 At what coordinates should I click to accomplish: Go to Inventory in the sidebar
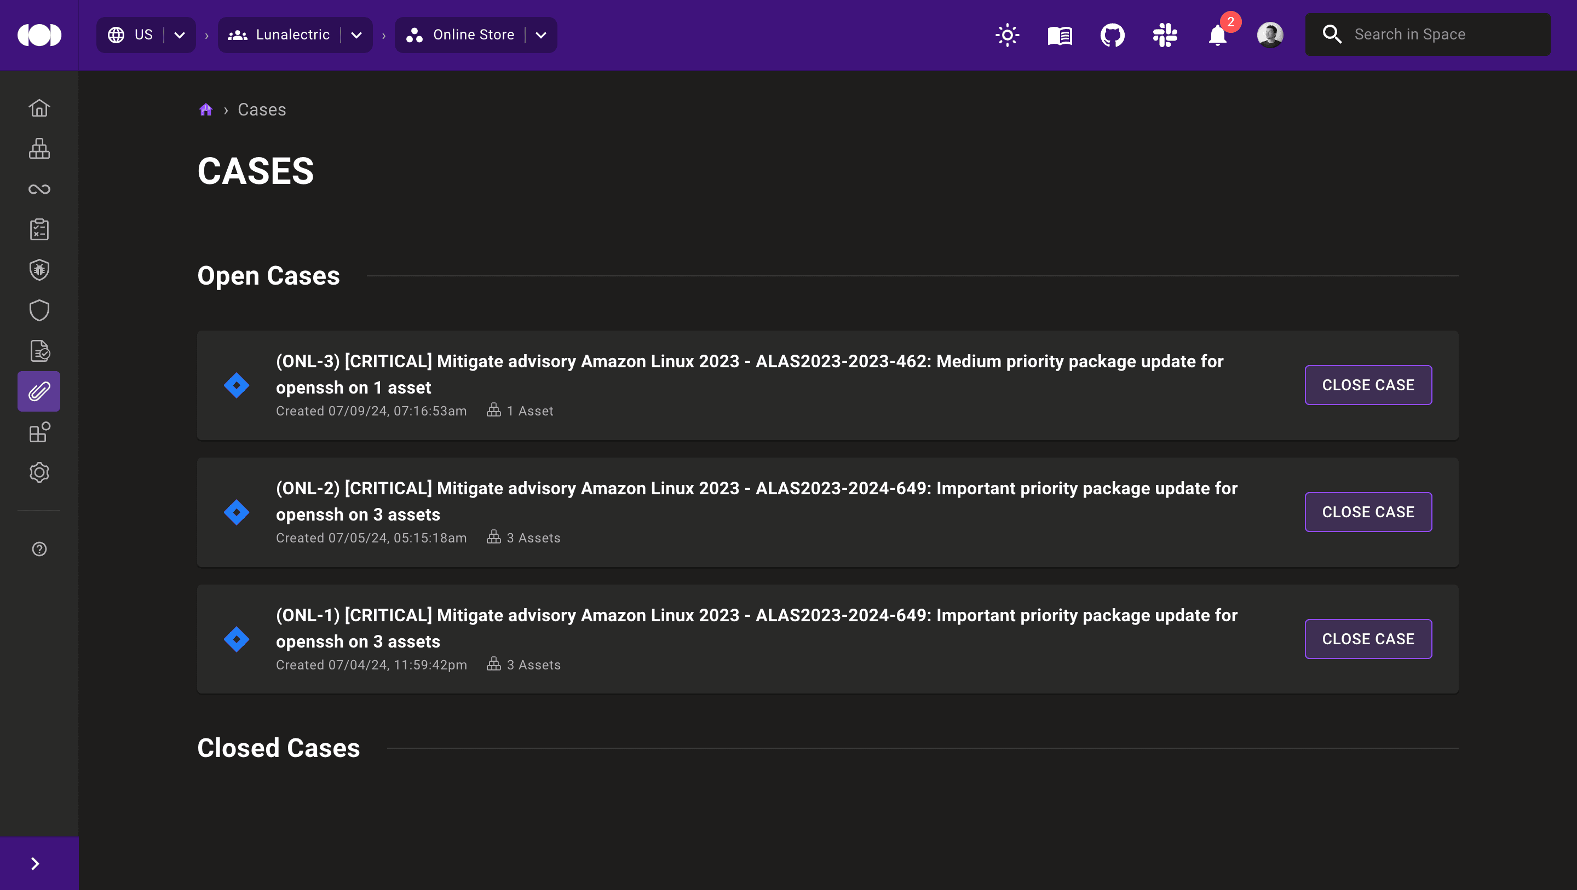[39, 149]
